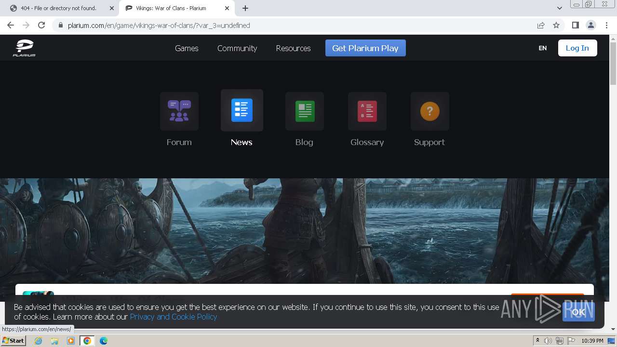Open Chrome from taskbar

click(87, 341)
